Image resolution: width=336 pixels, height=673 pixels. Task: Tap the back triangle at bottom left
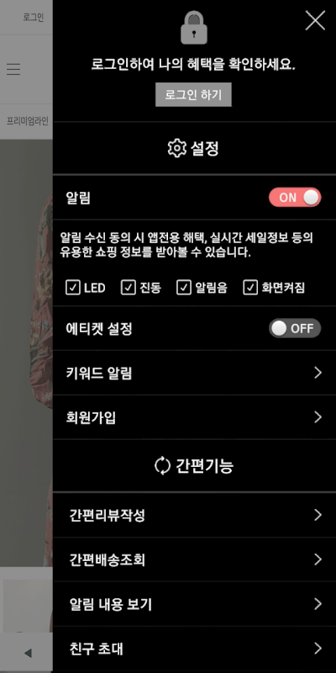pos(28,654)
